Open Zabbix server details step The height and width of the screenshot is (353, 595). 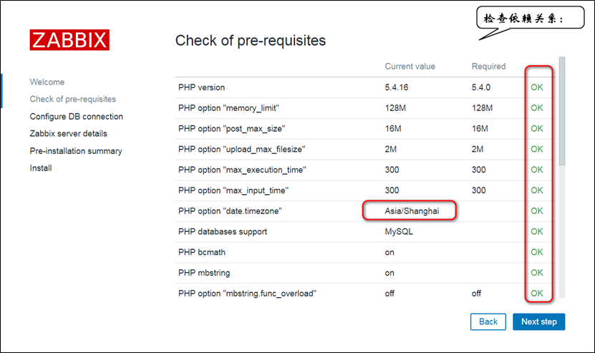[68, 134]
